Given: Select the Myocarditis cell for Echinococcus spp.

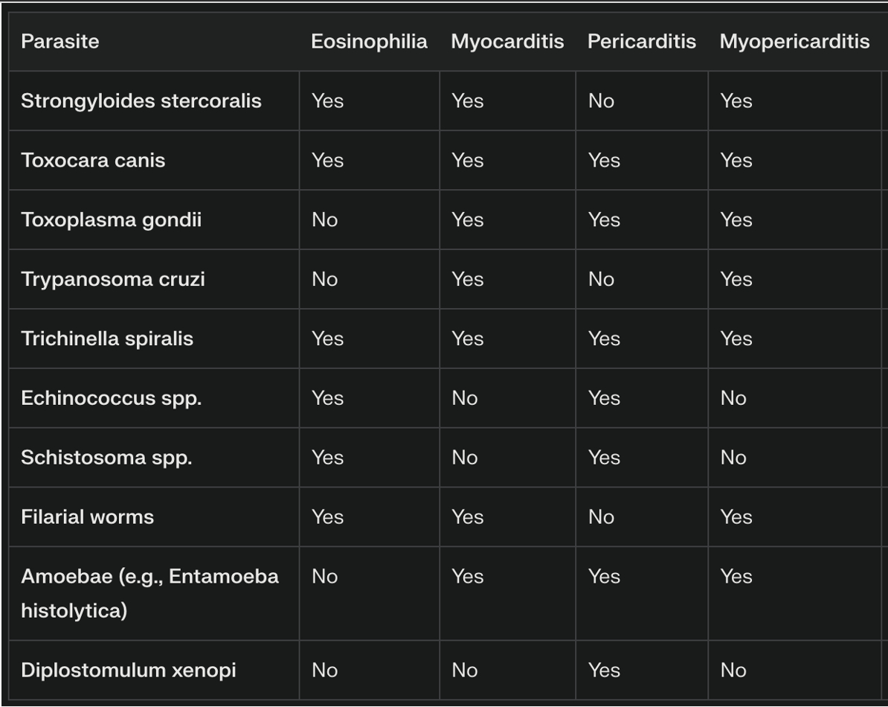Looking at the screenshot, I should pos(465,398).
